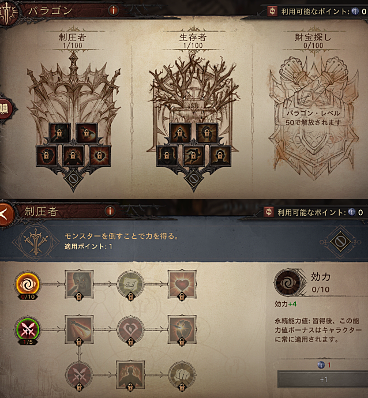This screenshot has width=368, height=398.
Task: Click the info icon beside 制圧者 title
Action: pos(110,211)
